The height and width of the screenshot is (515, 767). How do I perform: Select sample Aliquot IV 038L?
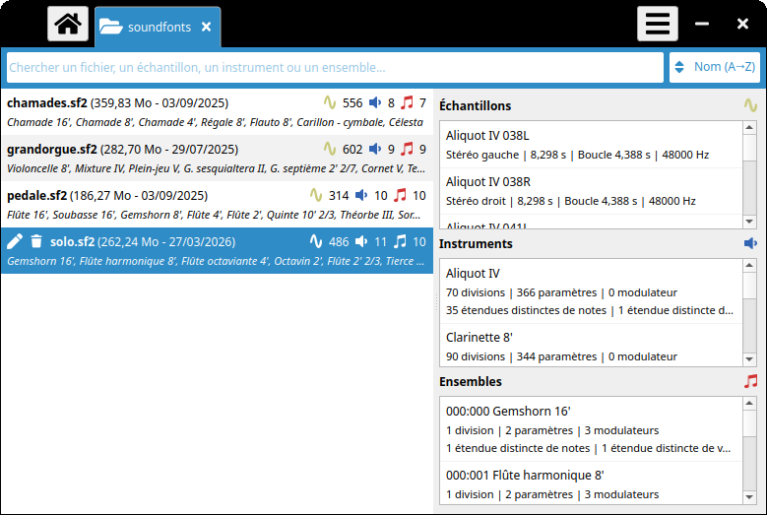(x=591, y=145)
